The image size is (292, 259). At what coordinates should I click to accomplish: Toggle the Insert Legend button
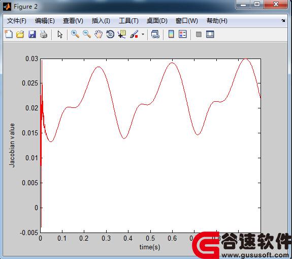182,34
